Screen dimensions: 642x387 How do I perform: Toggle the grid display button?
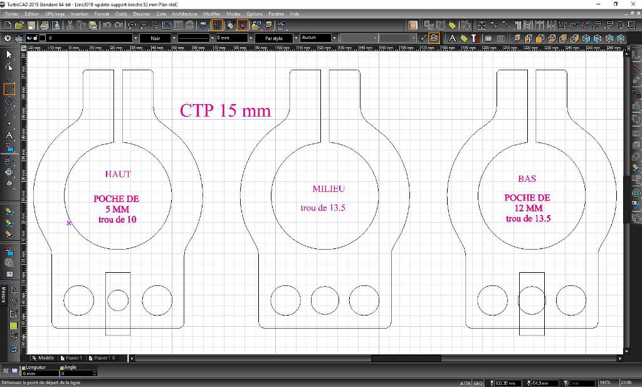click(217, 26)
